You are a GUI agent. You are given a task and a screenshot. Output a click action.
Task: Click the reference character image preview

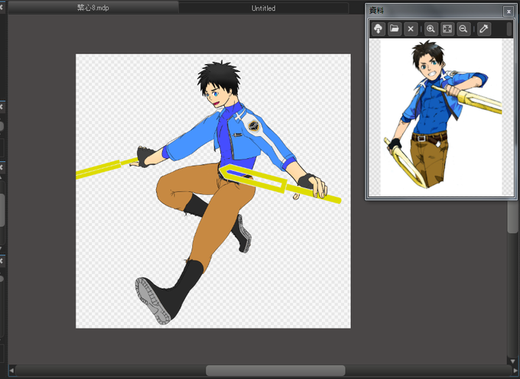pyautogui.click(x=441, y=117)
